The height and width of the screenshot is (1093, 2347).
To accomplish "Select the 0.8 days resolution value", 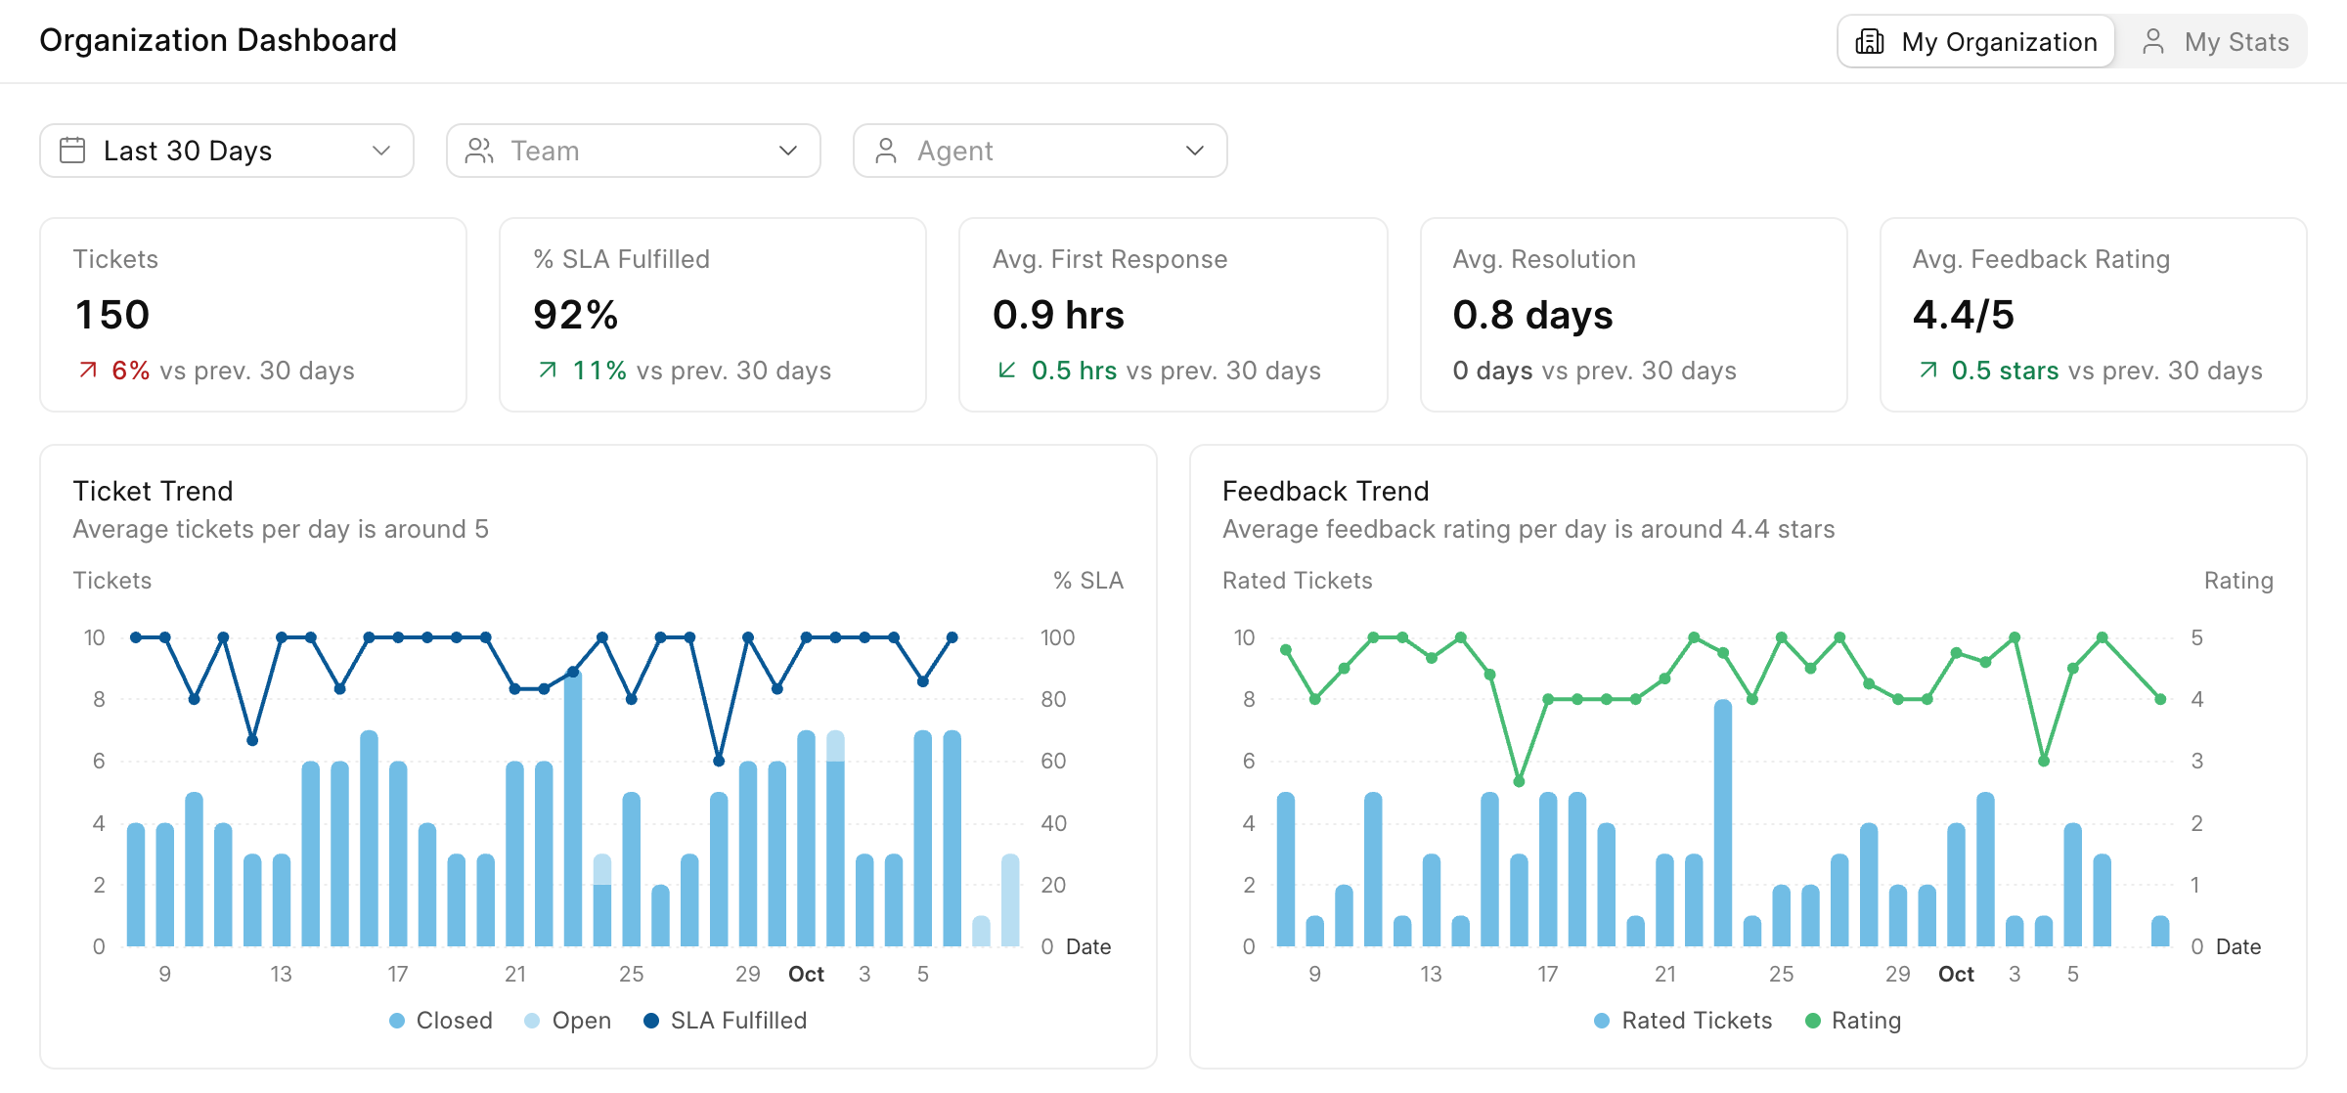I will 1533,315.
